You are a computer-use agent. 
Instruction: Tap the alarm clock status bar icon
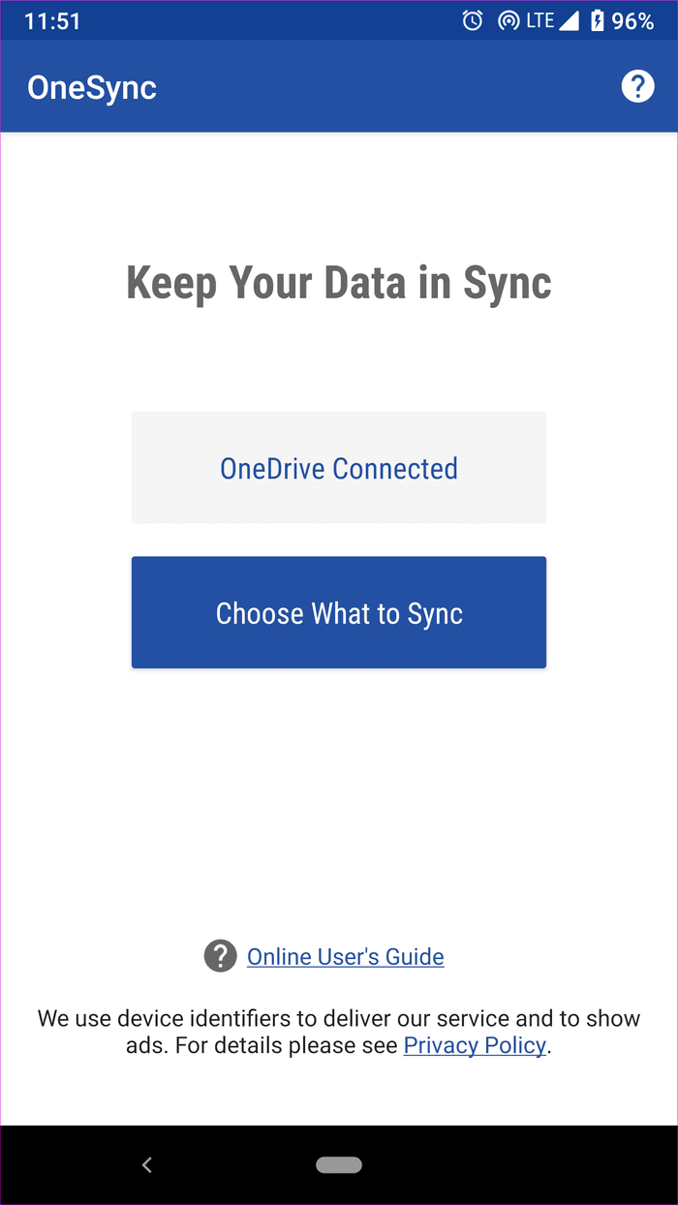pyautogui.click(x=473, y=20)
